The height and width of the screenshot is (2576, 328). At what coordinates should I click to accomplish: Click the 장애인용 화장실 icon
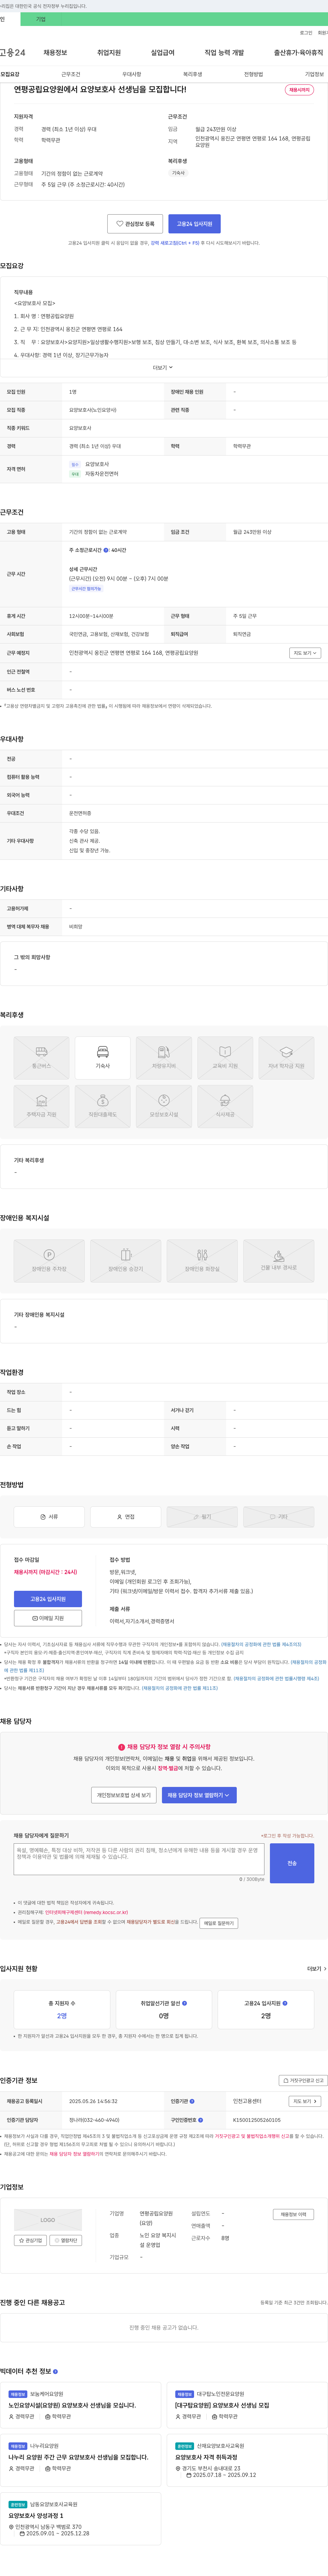(x=202, y=1261)
